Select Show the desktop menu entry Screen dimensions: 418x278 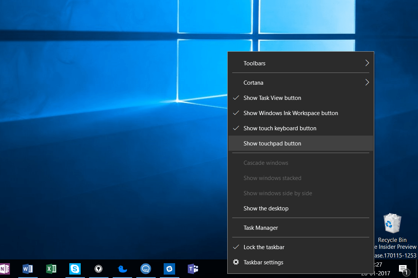[x=266, y=208]
